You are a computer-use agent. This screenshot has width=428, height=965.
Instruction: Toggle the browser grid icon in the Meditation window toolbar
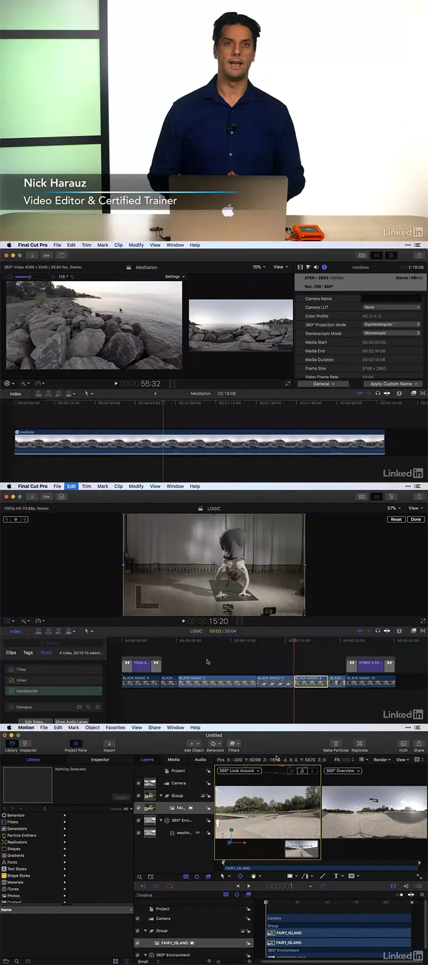[362, 256]
